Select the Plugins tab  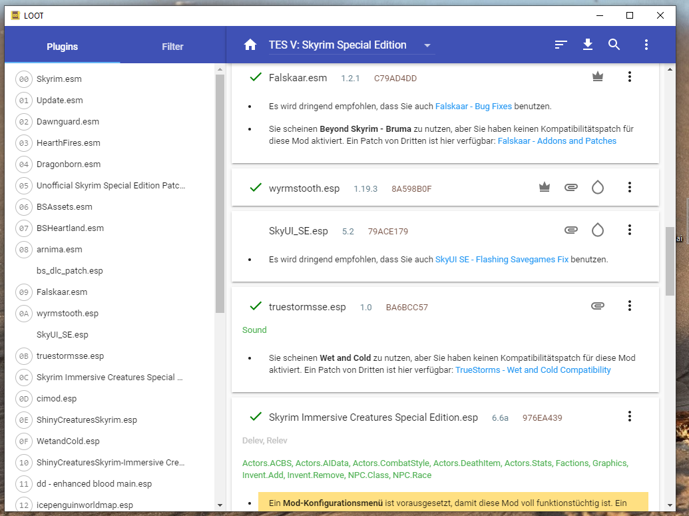(62, 47)
